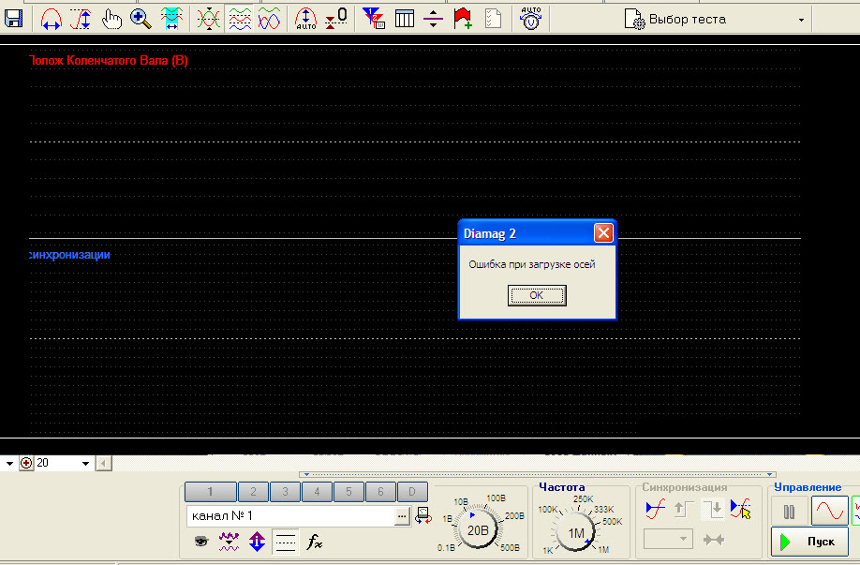The width and height of the screenshot is (860, 565).
Task: Click the checklist document icon
Action: pos(493,19)
